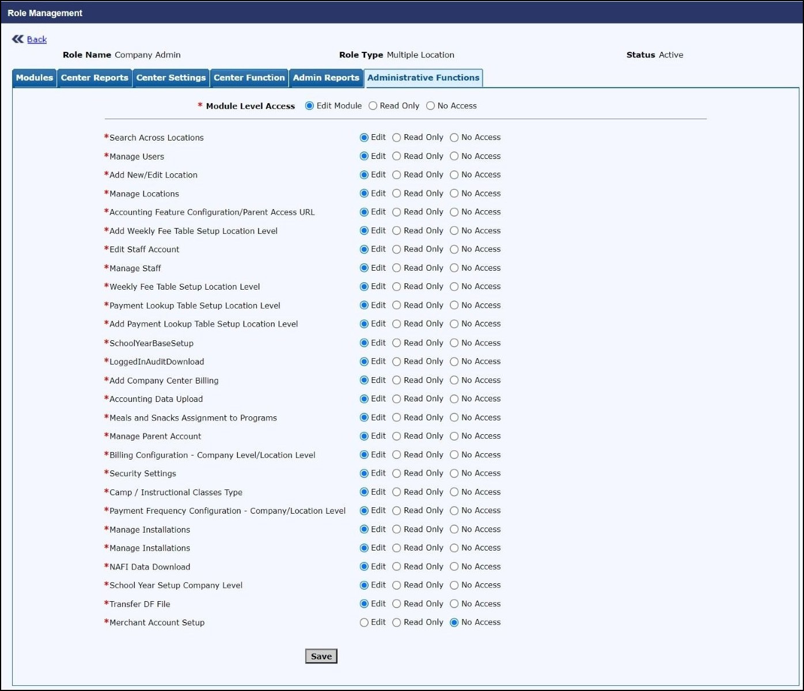804x691 pixels.
Task: Select the Admin Reports tab
Action: 326,78
